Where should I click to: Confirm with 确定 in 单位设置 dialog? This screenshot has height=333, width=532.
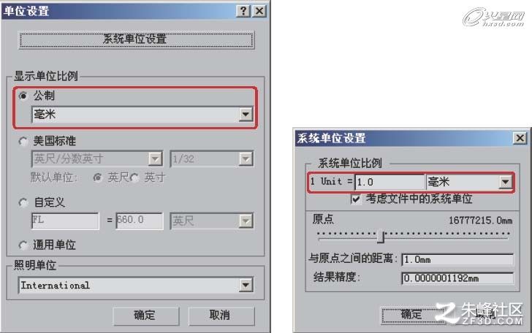coord(146,315)
